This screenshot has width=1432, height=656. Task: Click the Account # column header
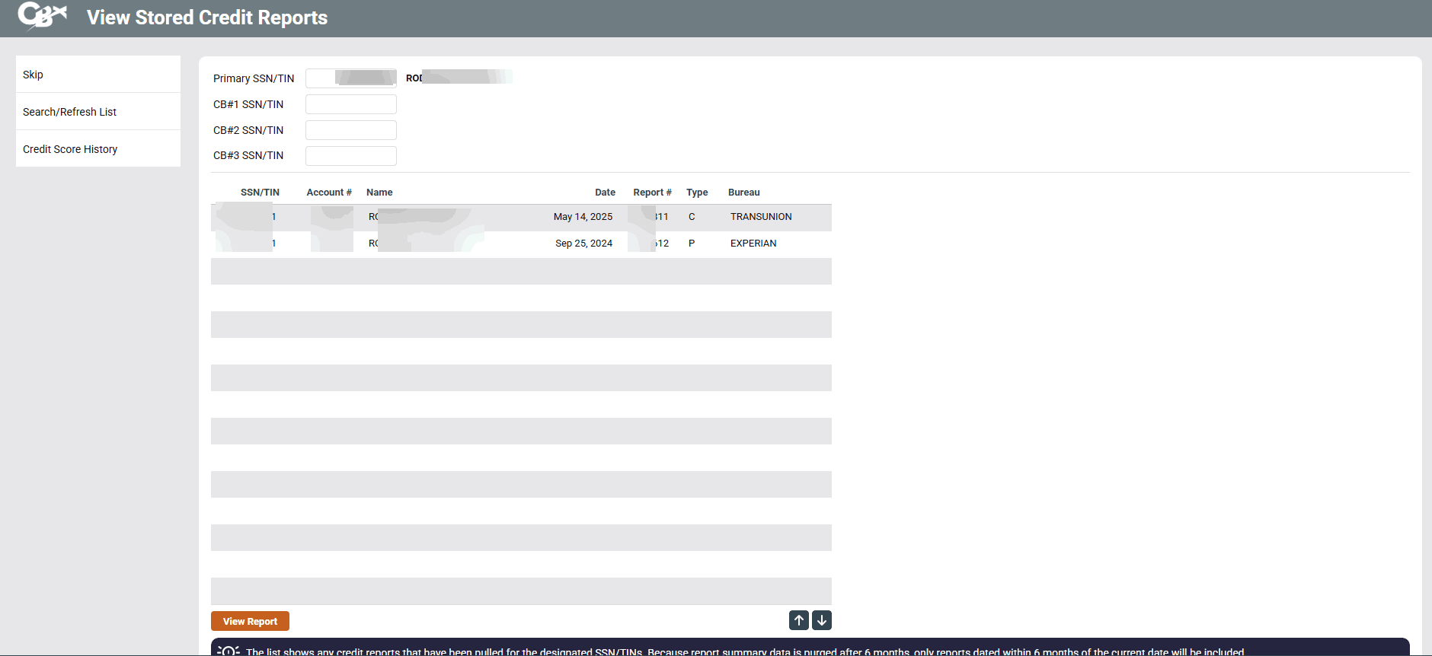point(329,193)
